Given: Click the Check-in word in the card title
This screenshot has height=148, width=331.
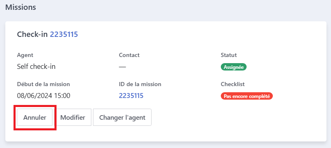Looking at the screenshot, I should [32, 34].
